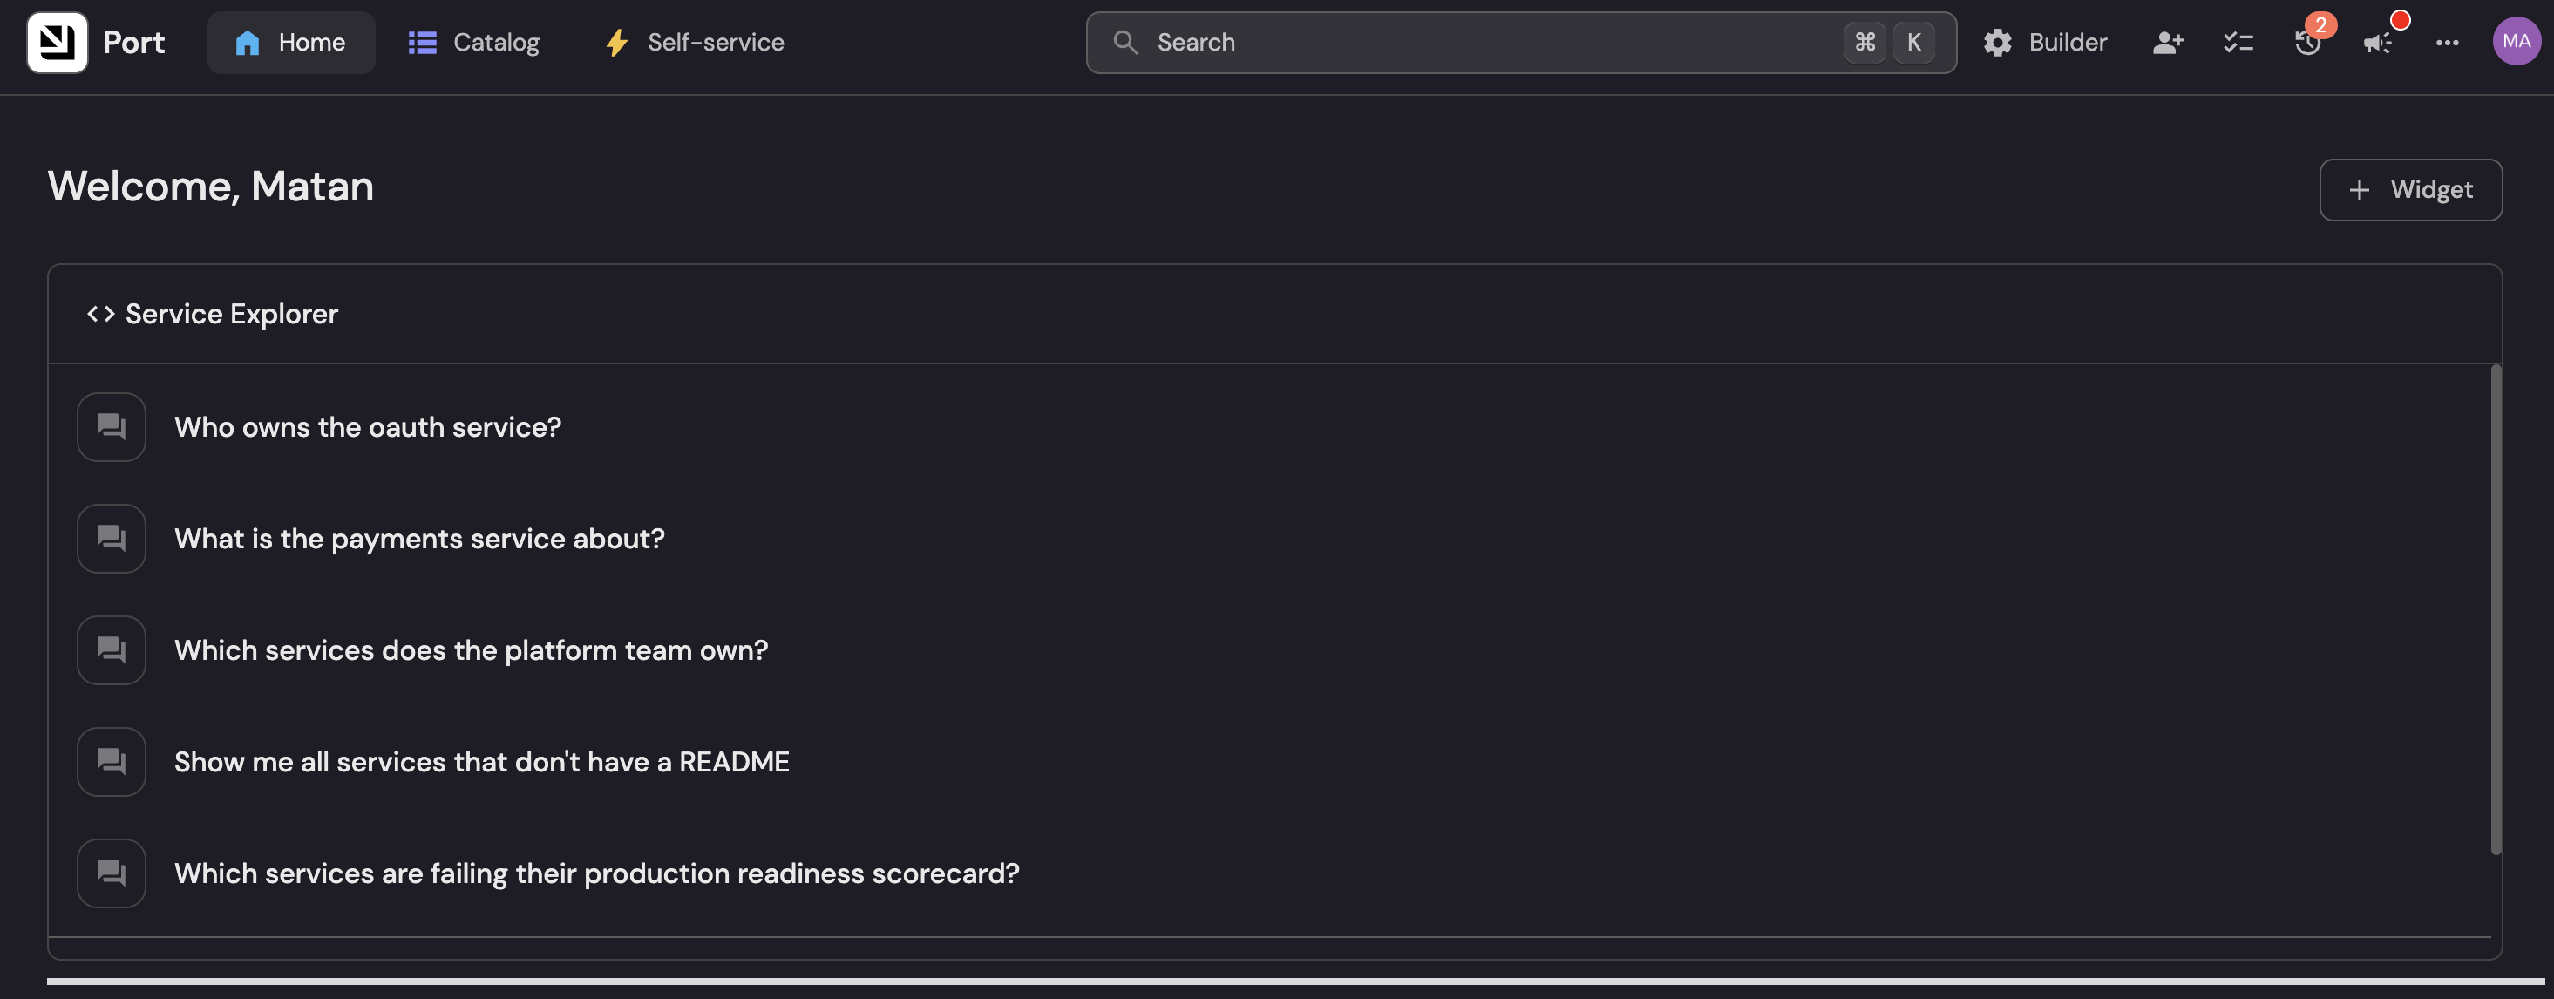Click the three-dot more options icon
Viewport: 2554px width, 999px height.
[2447, 43]
